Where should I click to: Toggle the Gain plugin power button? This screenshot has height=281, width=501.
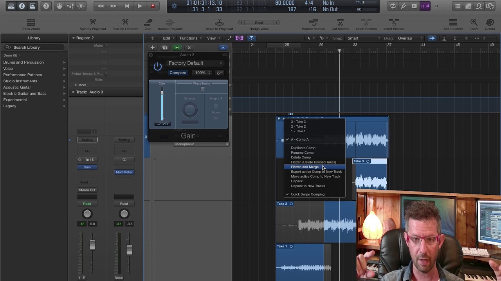(158, 66)
